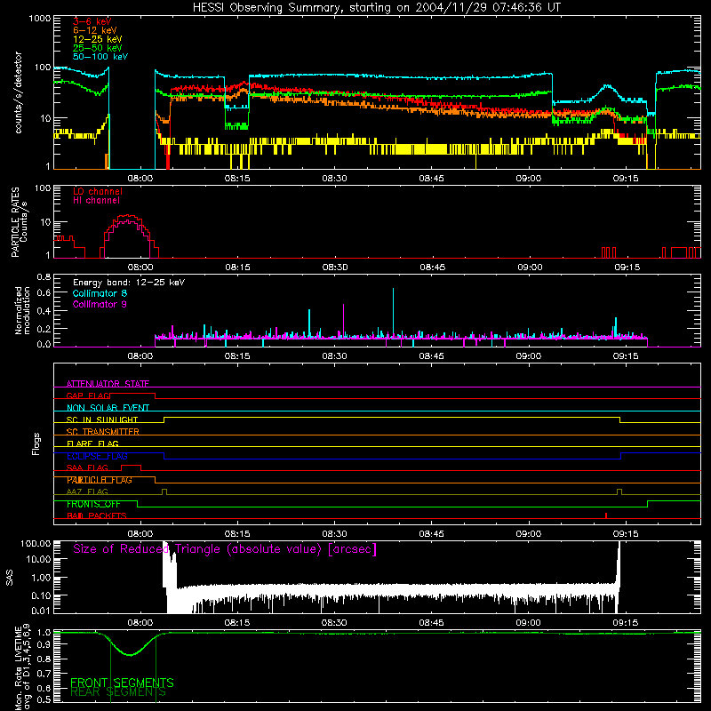Select the 6-12 keV legend label
The image size is (711, 711).
[x=94, y=30]
